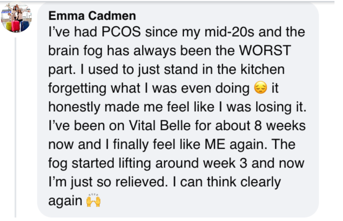
Task: Click the word PCOS in the comment
Action: point(121,32)
